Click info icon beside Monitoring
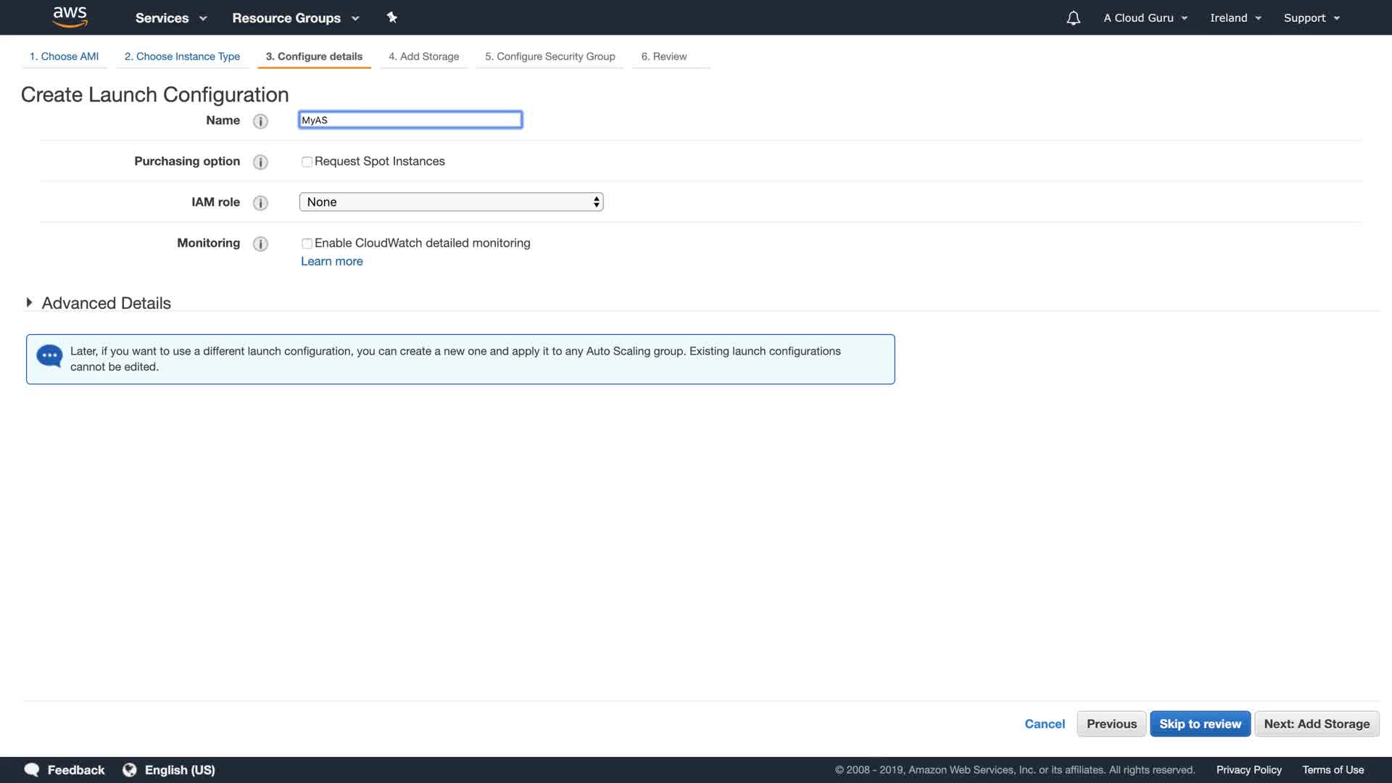1392x783 pixels. (260, 244)
